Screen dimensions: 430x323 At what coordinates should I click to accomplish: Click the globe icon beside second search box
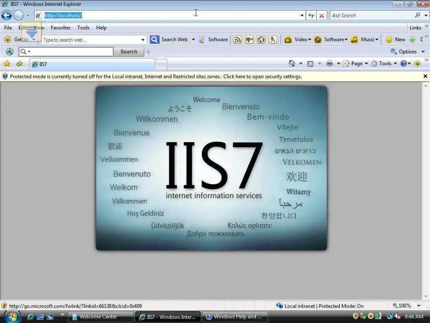10,52
